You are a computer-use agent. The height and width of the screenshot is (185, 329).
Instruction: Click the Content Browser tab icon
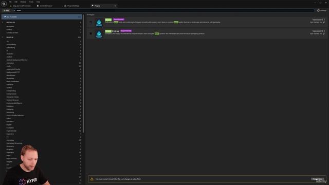[x=38, y=6]
